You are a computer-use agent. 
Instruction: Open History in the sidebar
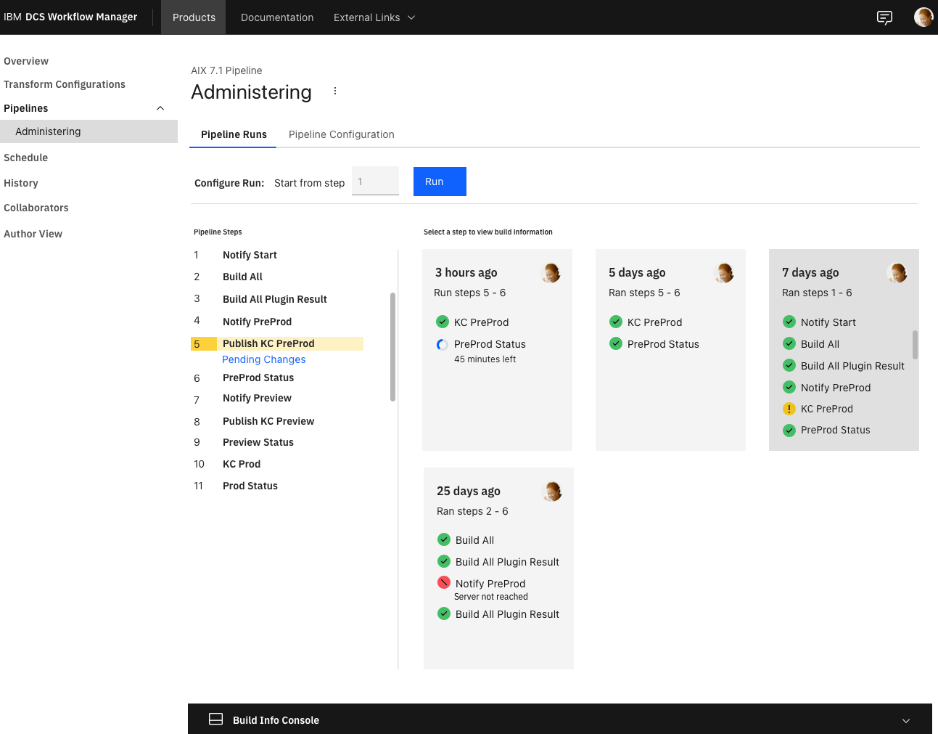[x=21, y=183]
